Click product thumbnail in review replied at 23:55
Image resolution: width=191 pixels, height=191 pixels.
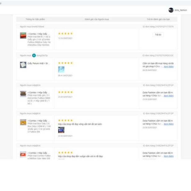[x=23, y=94]
